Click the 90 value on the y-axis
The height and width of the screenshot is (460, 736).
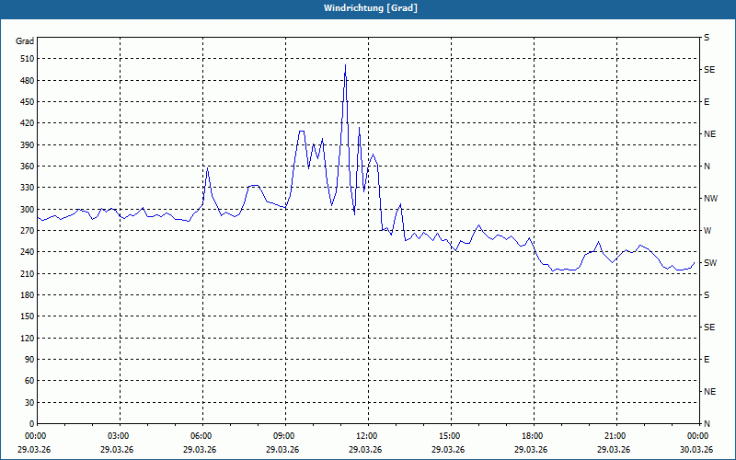28,360
